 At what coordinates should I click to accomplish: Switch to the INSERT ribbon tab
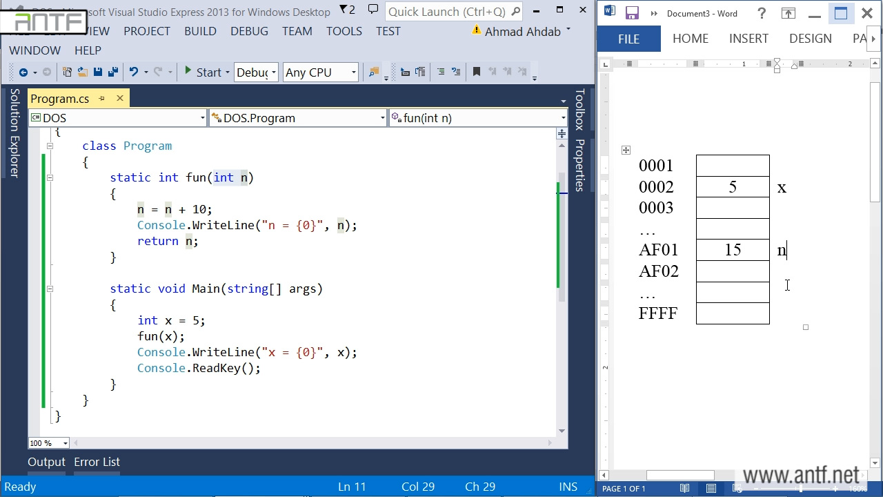[748, 39]
